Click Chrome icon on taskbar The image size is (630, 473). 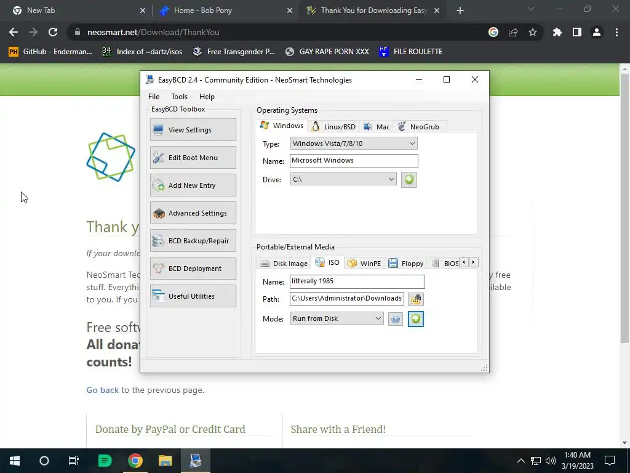point(135,461)
